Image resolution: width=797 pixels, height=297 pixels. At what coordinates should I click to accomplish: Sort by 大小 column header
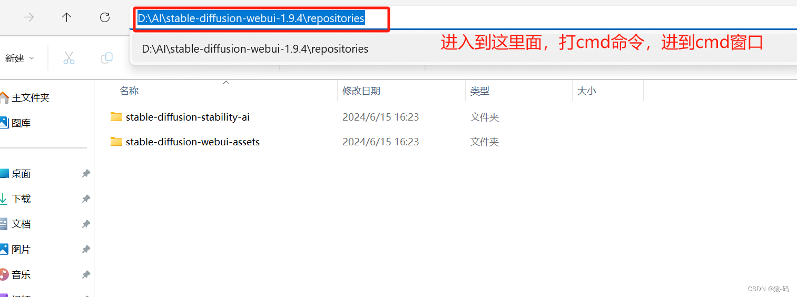coord(587,91)
